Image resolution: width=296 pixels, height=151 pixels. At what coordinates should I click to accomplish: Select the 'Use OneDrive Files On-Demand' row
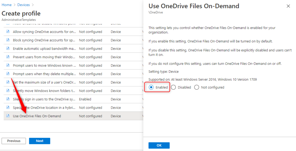pyautogui.click(x=73, y=116)
